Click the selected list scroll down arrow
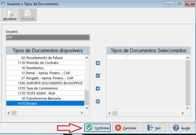This screenshot has height=135, width=196. [188, 108]
